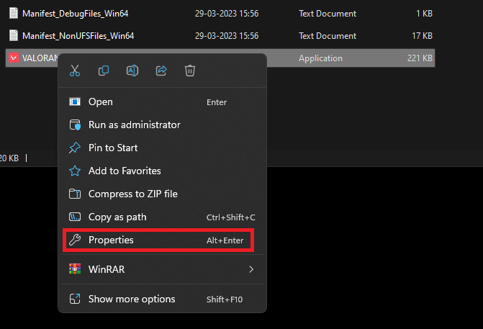Select Add to Favorites option
483x329 pixels.
click(x=124, y=171)
